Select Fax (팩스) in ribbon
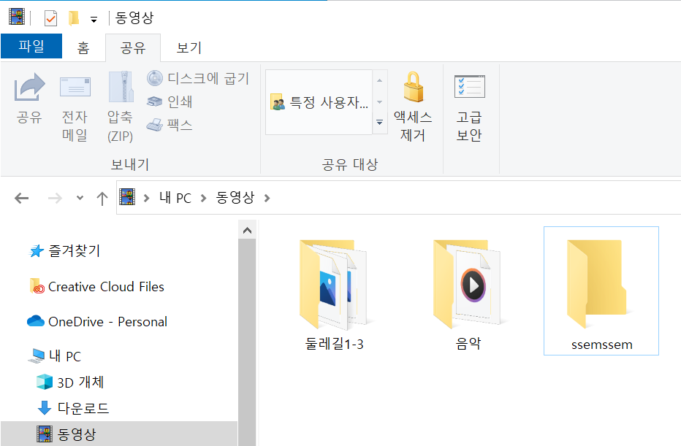 click(170, 125)
